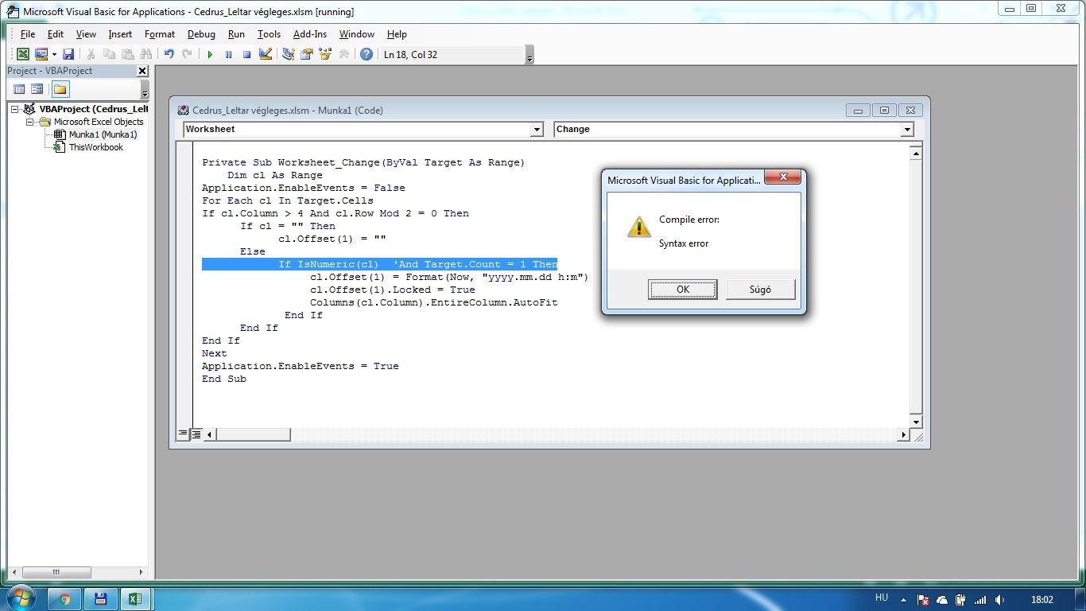Toggle Folders view in Project panel

click(x=60, y=89)
